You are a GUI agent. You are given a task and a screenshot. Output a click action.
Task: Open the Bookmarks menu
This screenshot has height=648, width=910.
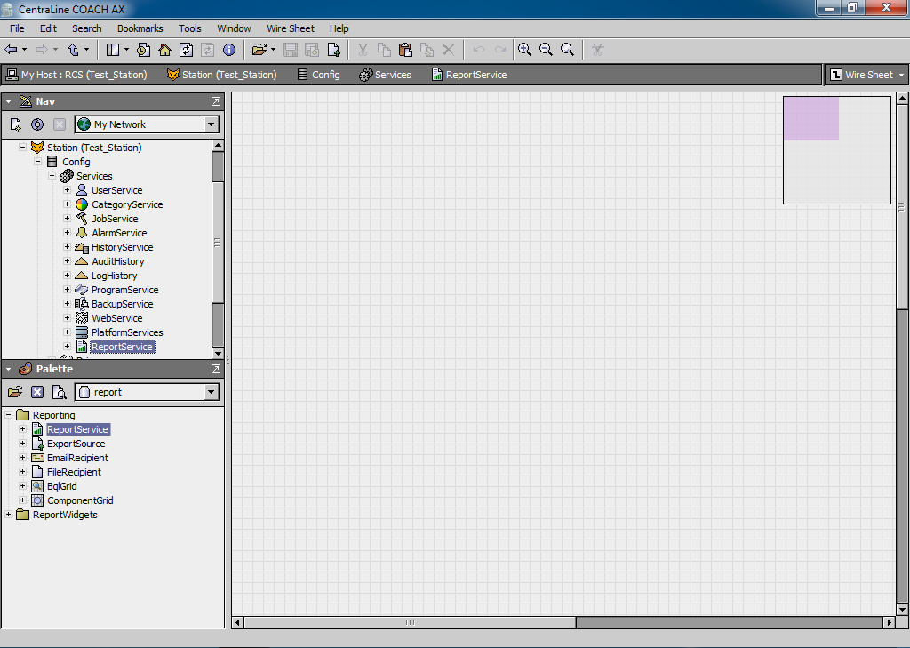[140, 28]
